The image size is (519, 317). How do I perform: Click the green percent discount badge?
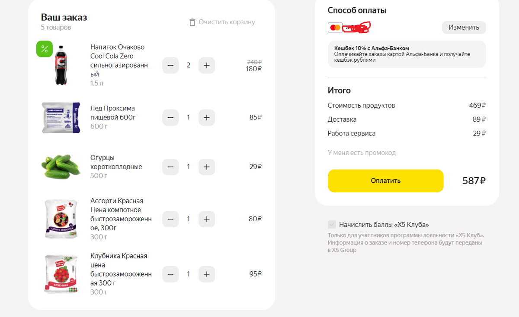(44, 49)
